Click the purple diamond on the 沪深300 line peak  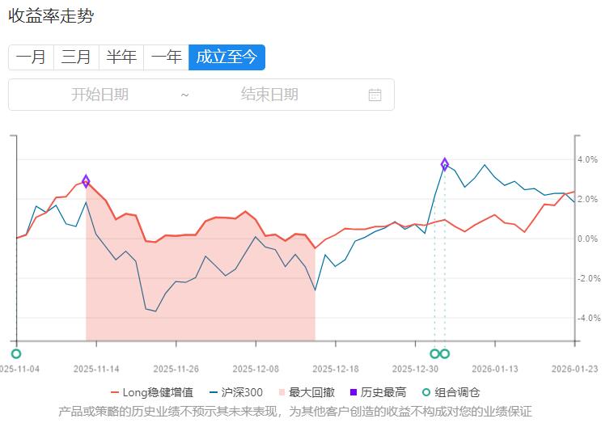tap(445, 164)
